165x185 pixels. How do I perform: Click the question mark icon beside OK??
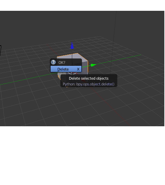tap(53, 62)
